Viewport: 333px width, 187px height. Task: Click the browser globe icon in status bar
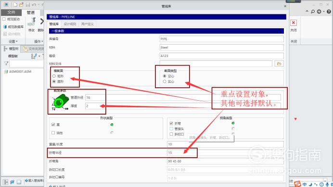pos(13,182)
